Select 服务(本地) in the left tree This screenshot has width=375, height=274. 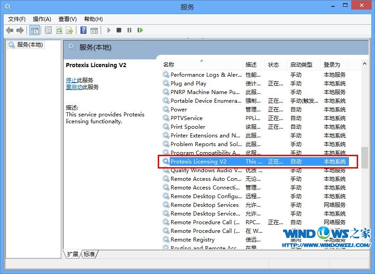coord(29,45)
